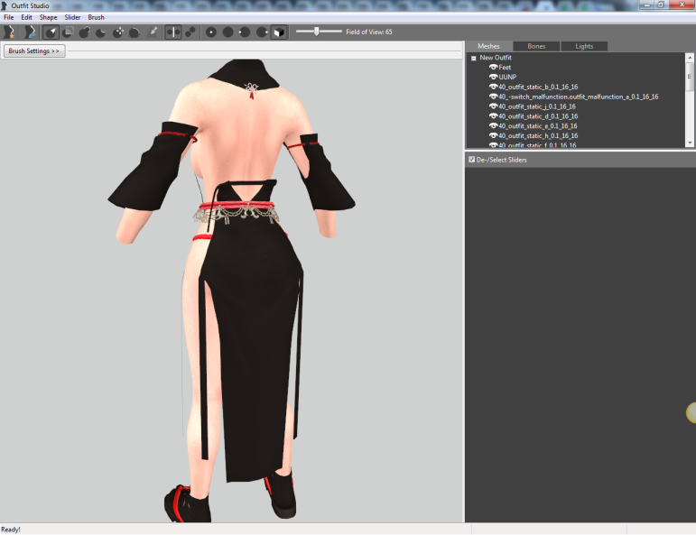
Task: Toggle visibility of 40_outfit_static_d mesh
Action: point(493,116)
